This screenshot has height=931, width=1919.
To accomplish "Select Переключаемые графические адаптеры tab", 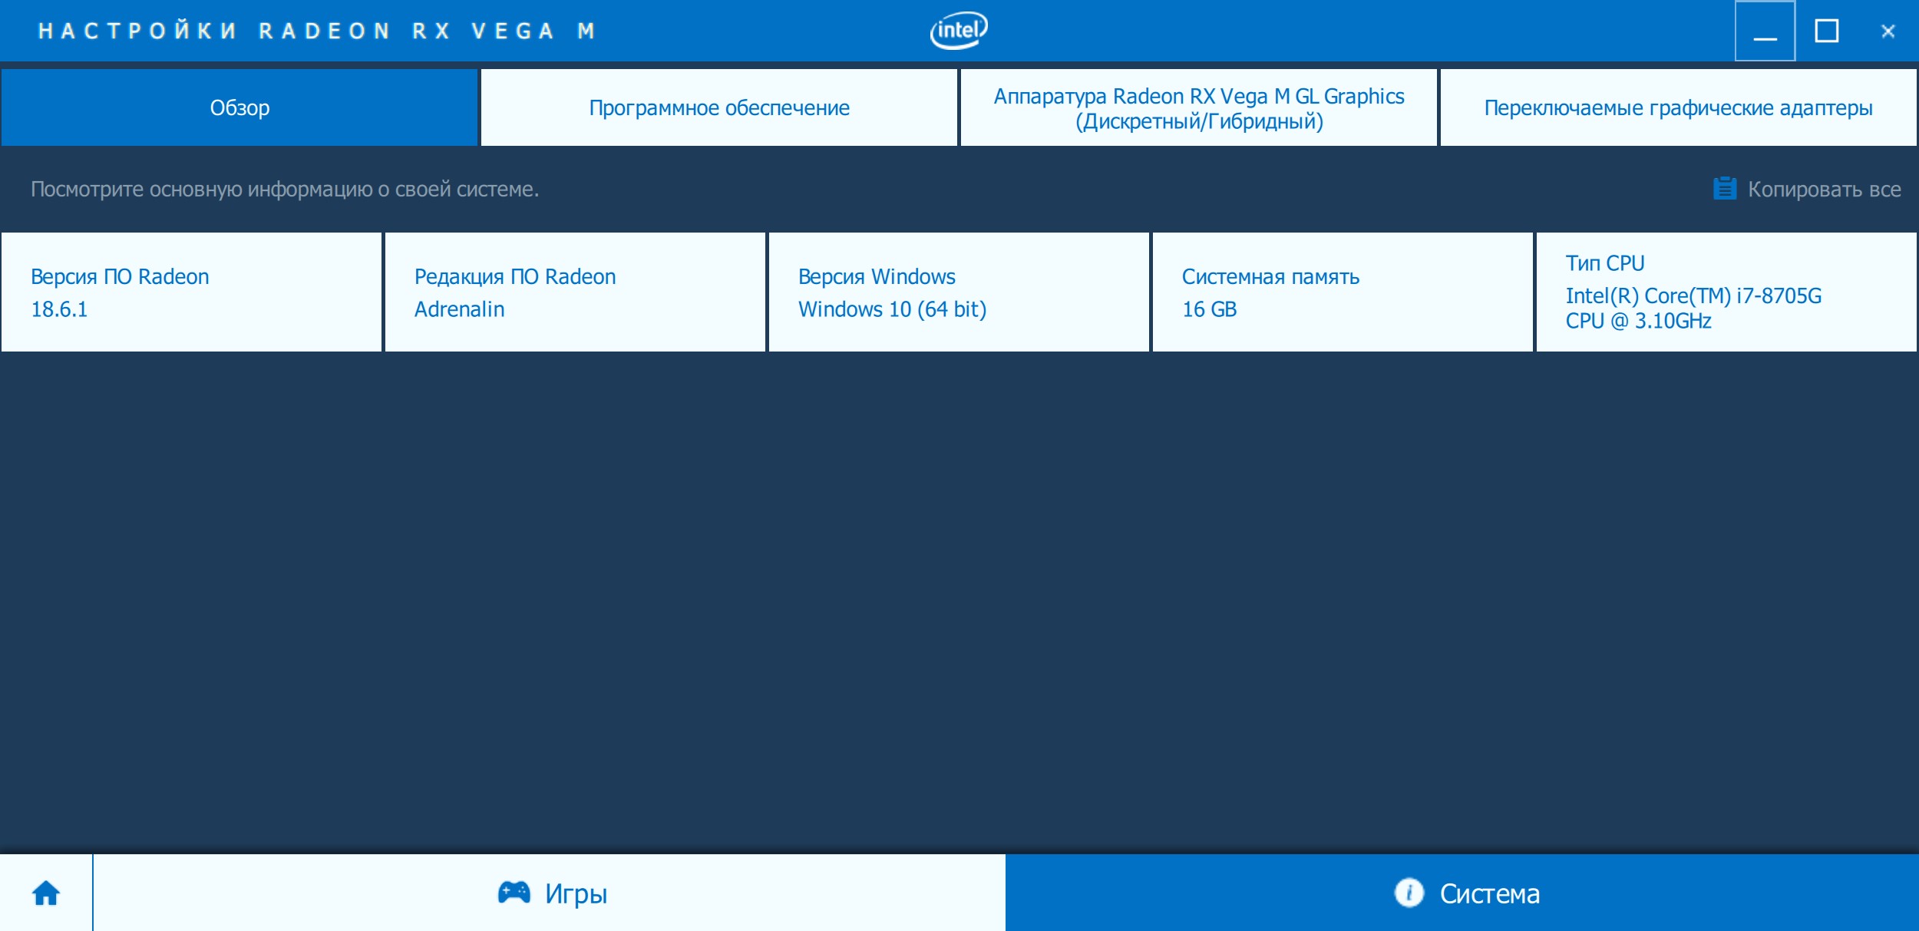I will [x=1678, y=107].
